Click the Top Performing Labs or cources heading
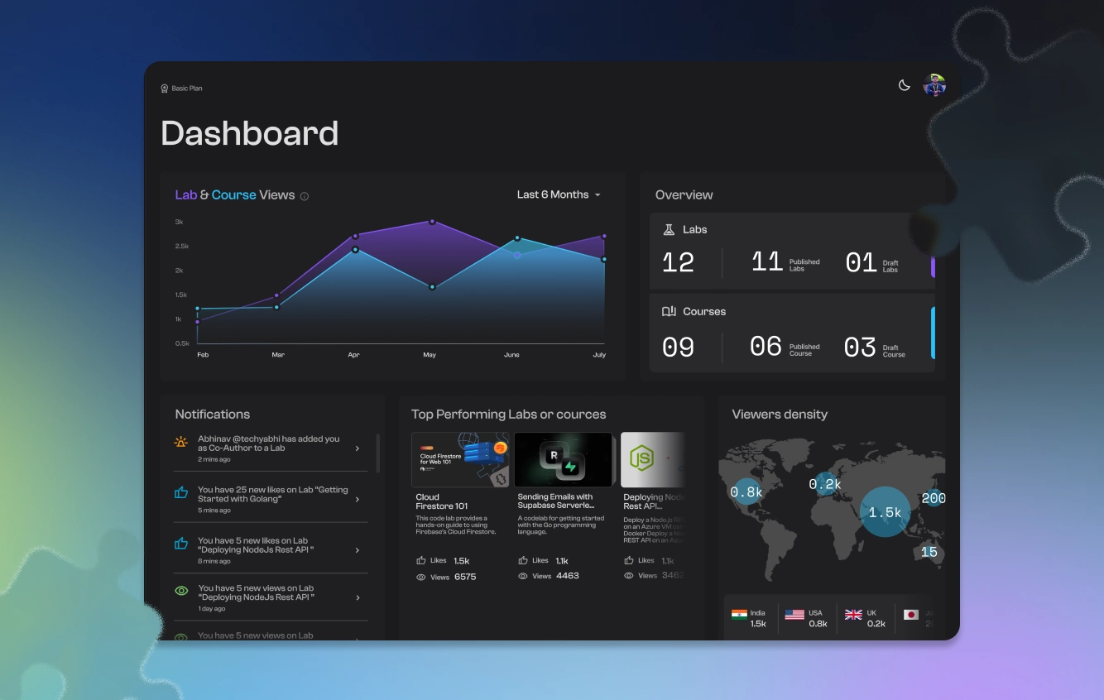1104x700 pixels. click(x=509, y=415)
